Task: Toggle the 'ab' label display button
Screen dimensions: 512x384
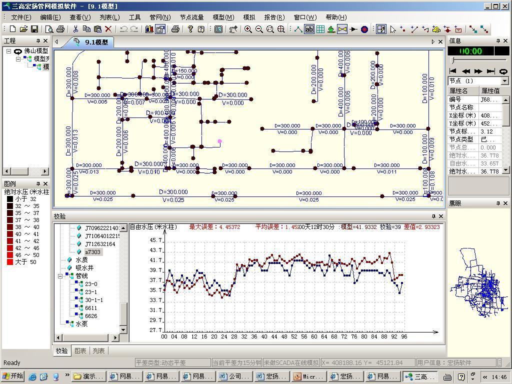Action: click(309, 29)
